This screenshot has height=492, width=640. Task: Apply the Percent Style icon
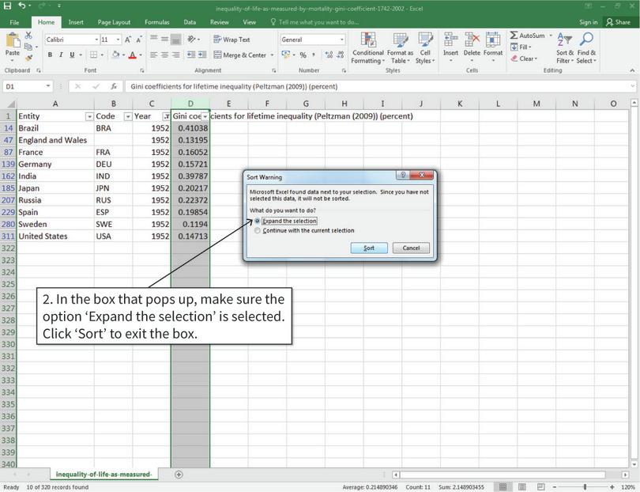pyautogui.click(x=305, y=55)
